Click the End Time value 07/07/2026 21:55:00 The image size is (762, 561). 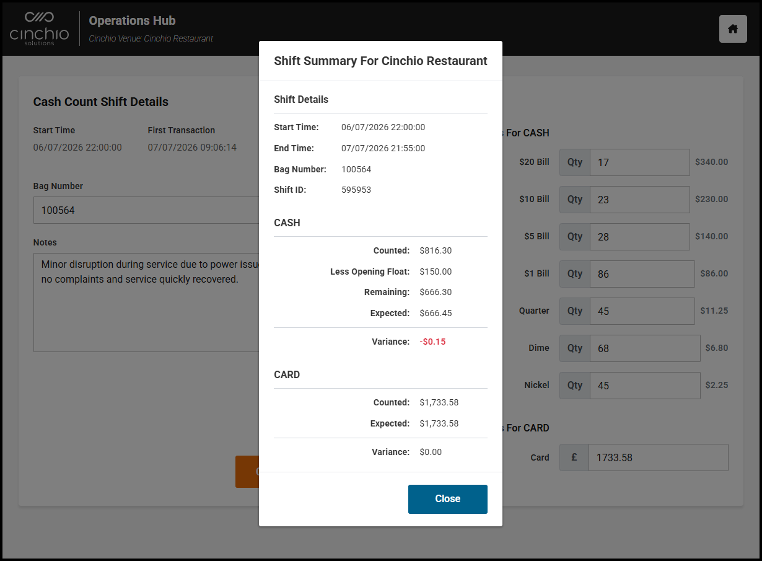tap(383, 148)
